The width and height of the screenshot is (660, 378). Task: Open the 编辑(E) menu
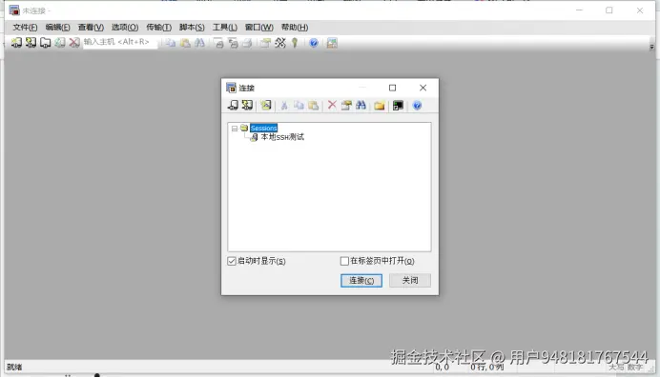coord(57,28)
